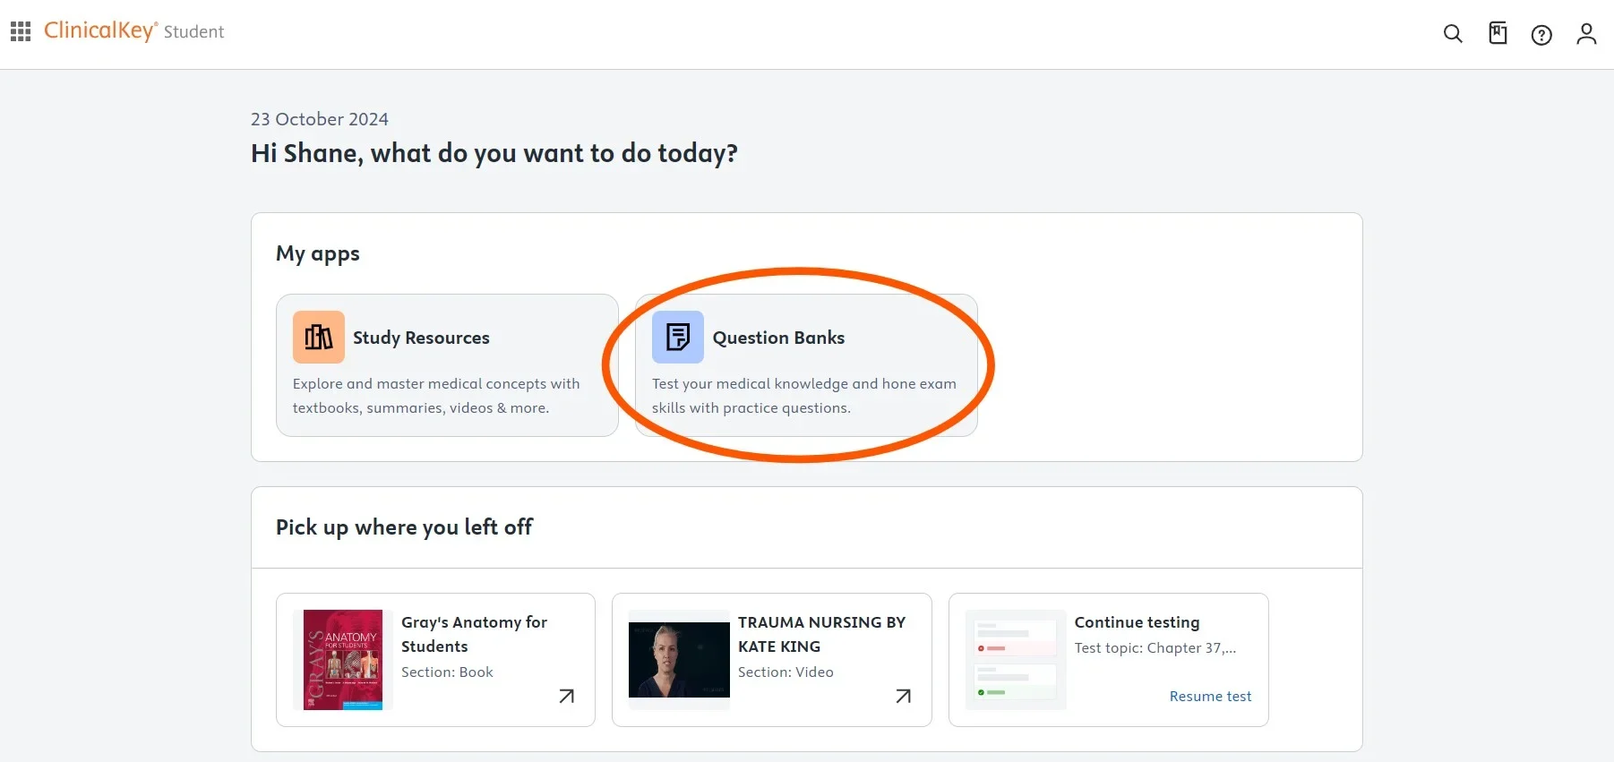Click the 'My apps' heading
This screenshot has height=762, width=1614.
(x=318, y=253)
